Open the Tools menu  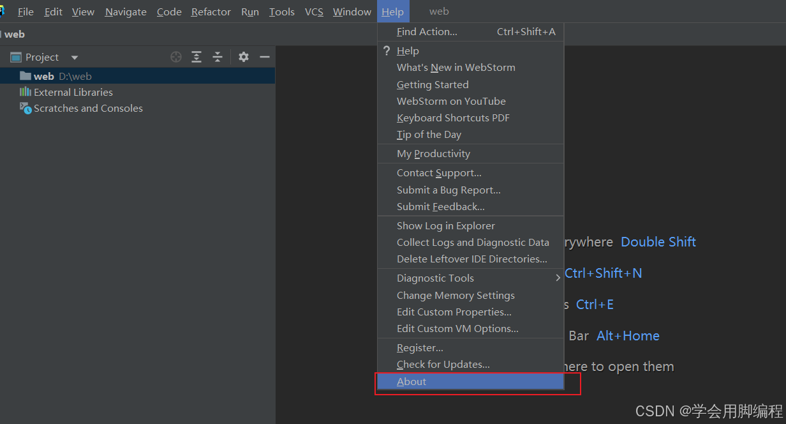pyautogui.click(x=282, y=11)
